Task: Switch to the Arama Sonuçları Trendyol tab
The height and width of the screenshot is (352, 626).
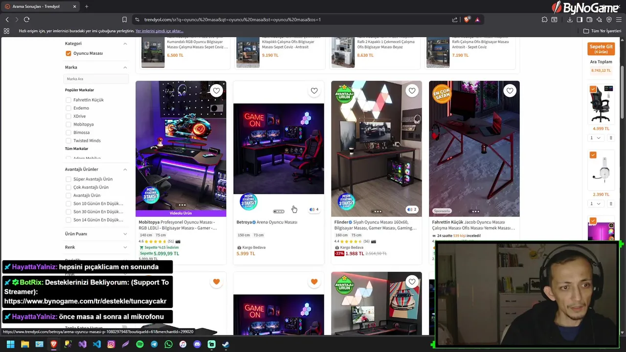Action: 40,6
